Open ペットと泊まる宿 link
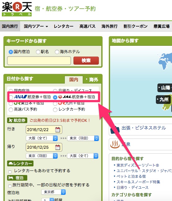Image resolution: width=172 pixels, height=201 pixels. (131, 176)
